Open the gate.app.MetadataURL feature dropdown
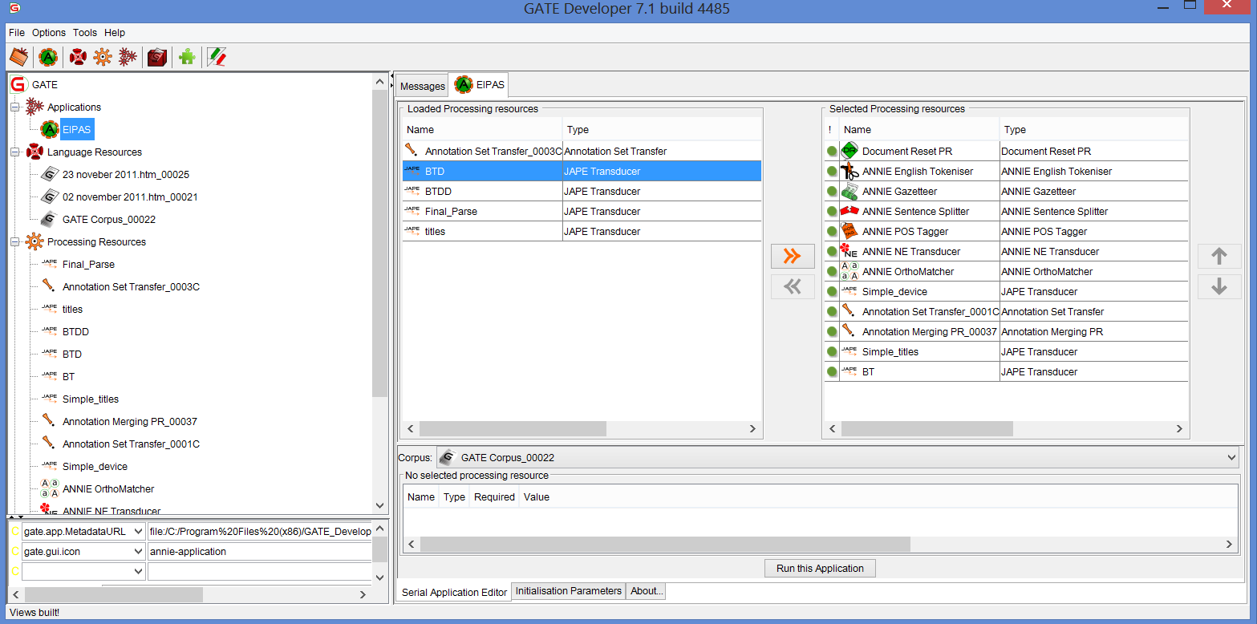The width and height of the screenshot is (1257, 624). (137, 531)
